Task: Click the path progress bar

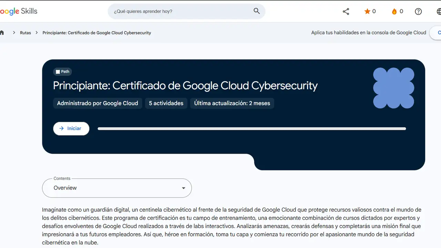Action: 252,129
